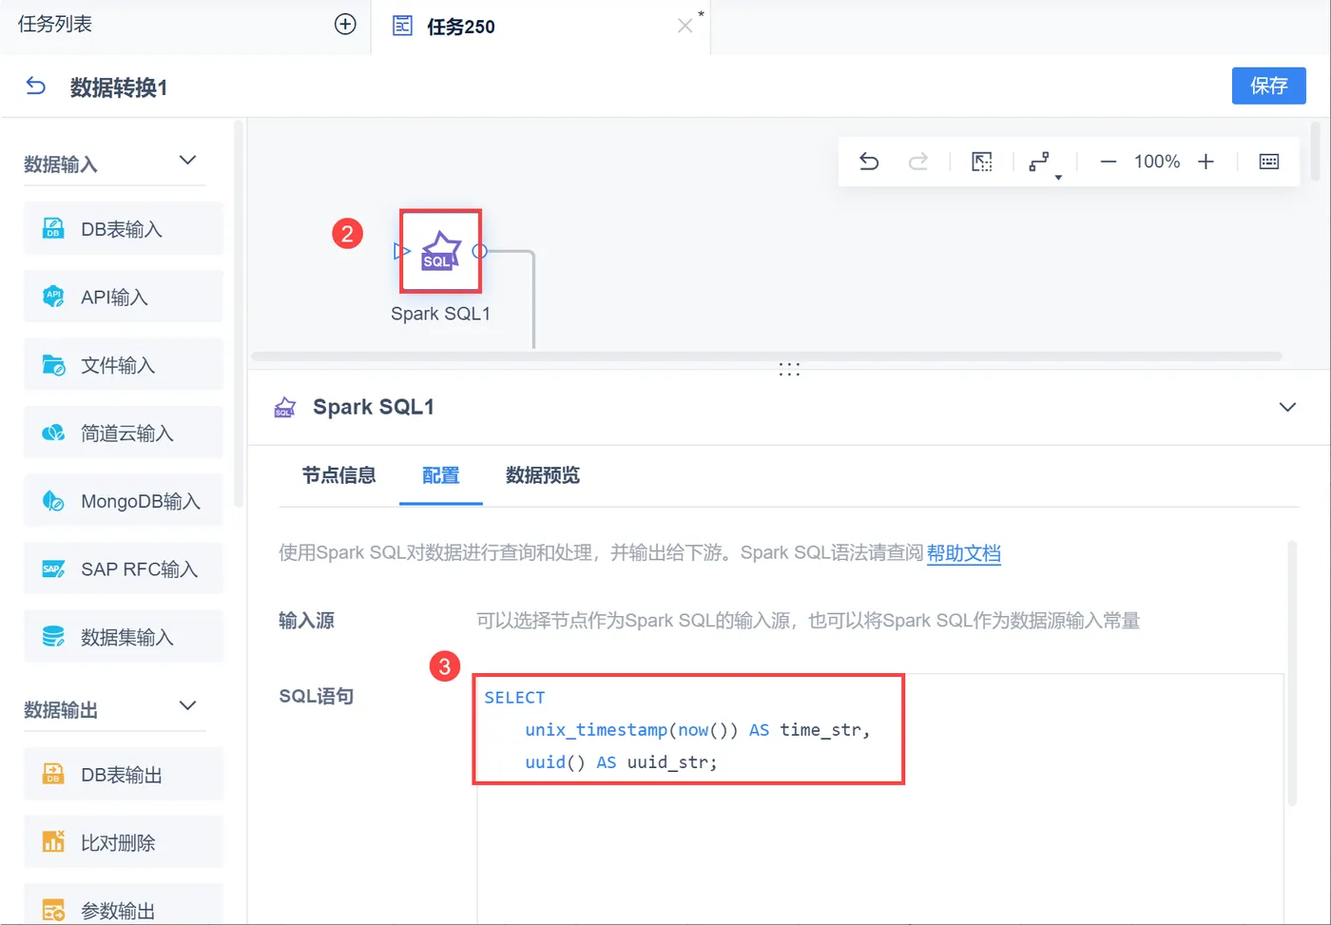Click the undo arrow in canvas toolbar
The height and width of the screenshot is (925, 1331).
(869, 162)
